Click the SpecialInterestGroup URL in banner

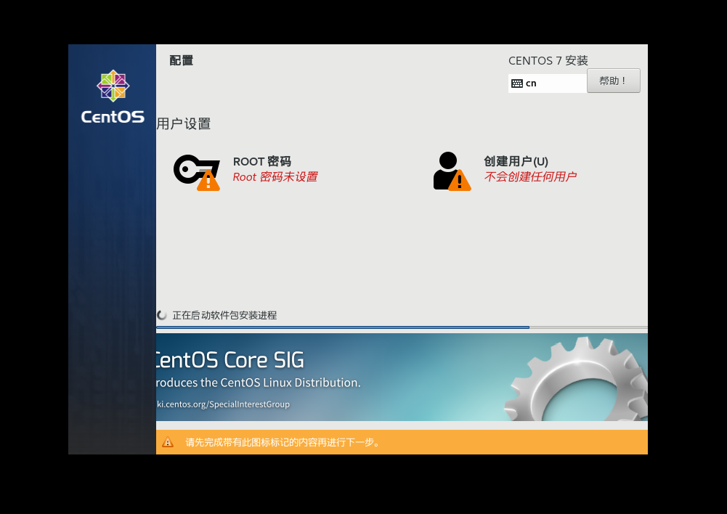(223, 404)
